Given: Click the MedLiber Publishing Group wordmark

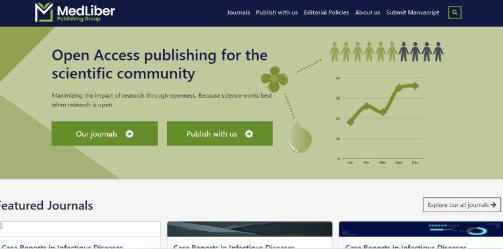Looking at the screenshot, I should click(x=85, y=13).
